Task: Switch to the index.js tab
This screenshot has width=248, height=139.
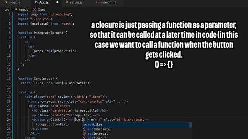Action: [12, 2]
